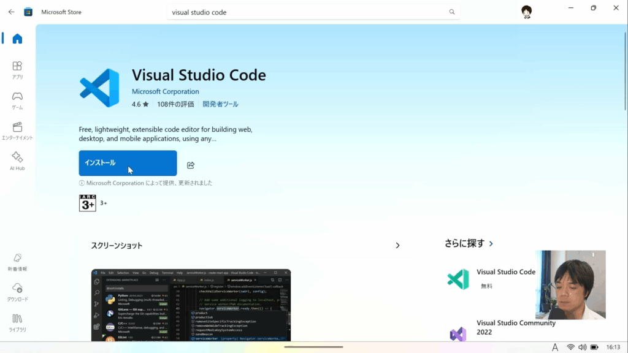Open Downloads (ダウンロード) in sidebar
Screen dimensions: 628x353
(x=17, y=292)
